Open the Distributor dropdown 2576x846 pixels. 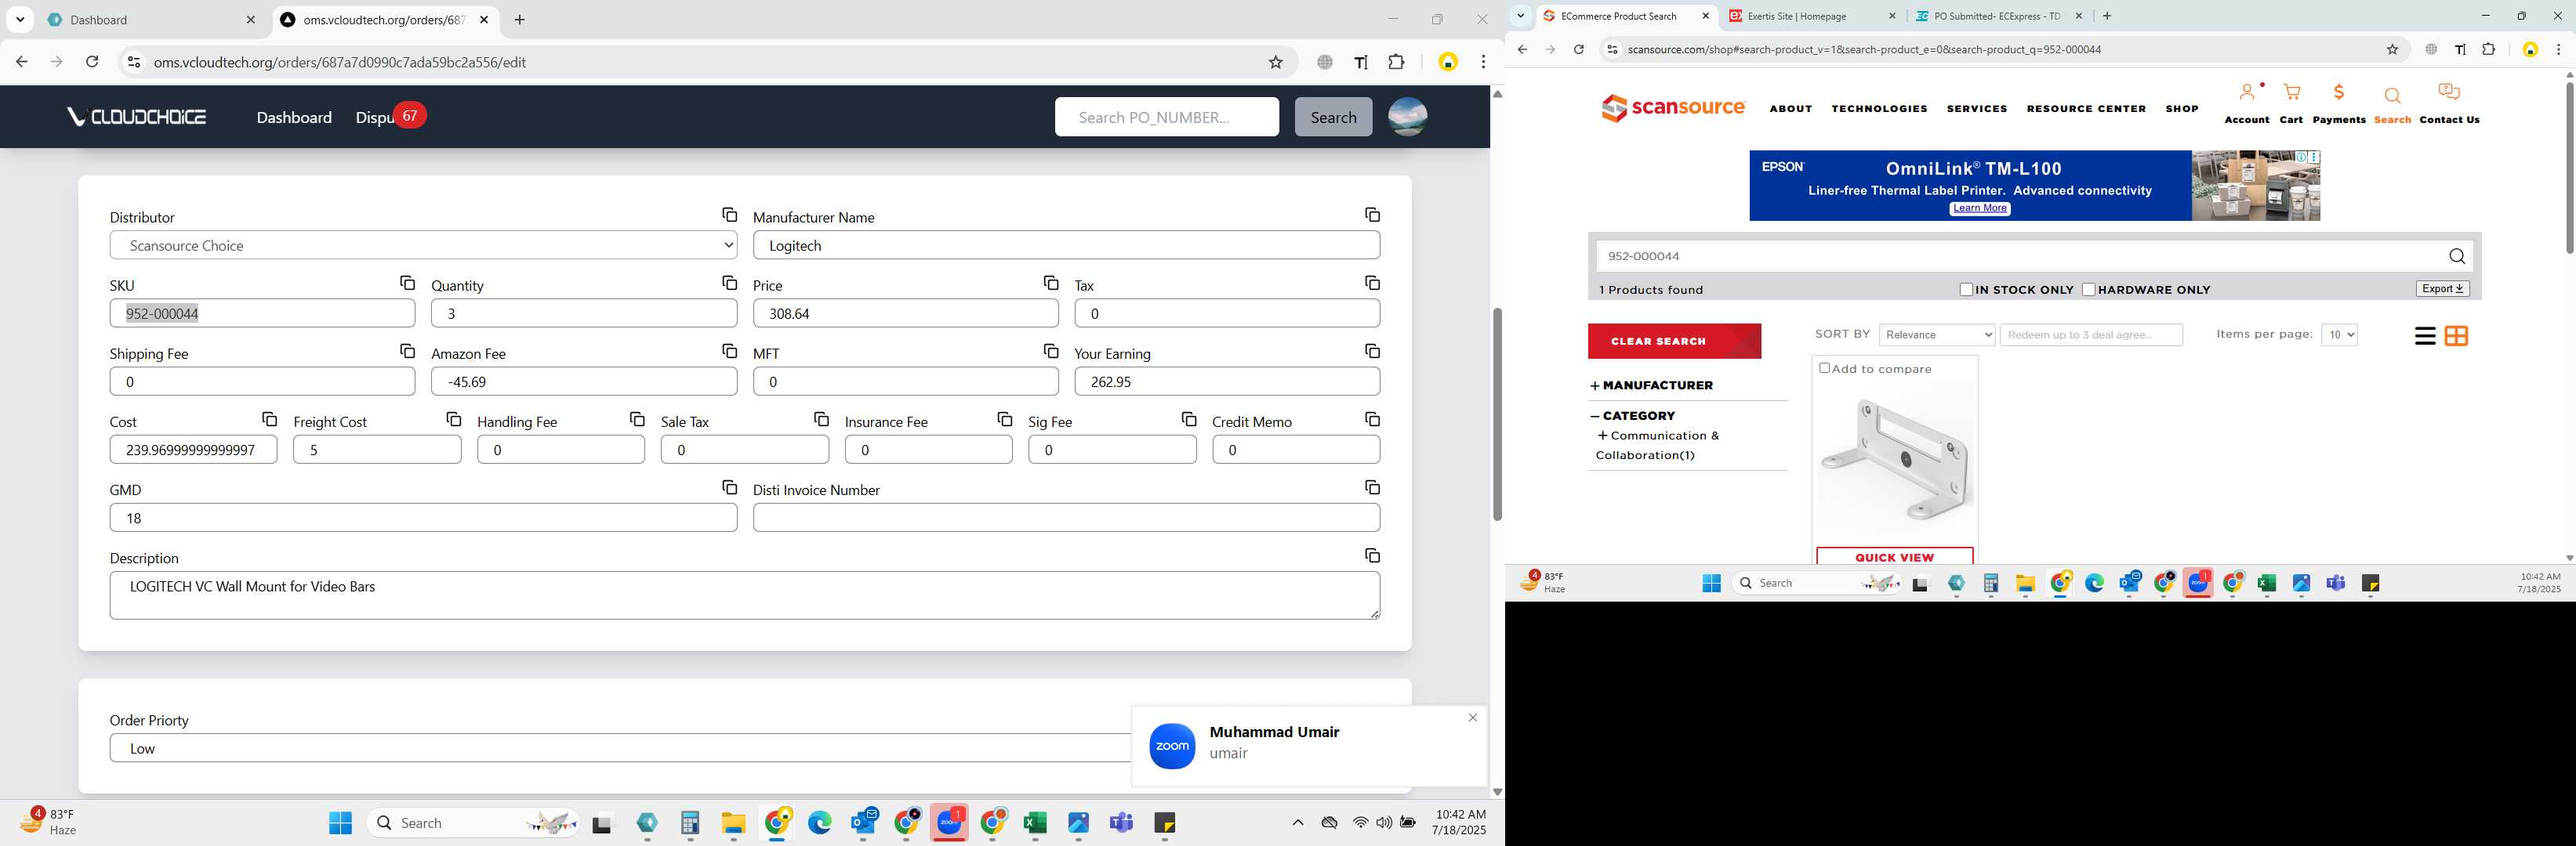(423, 244)
